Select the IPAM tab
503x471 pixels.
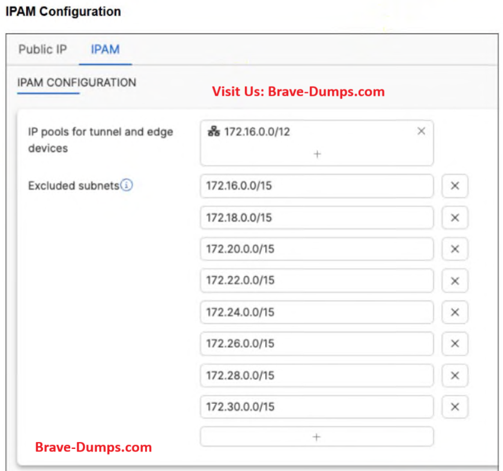pyautogui.click(x=105, y=49)
